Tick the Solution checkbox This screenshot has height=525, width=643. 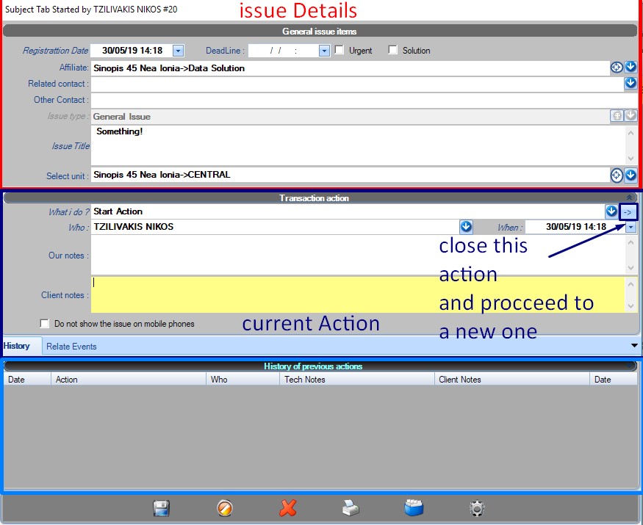pos(393,51)
